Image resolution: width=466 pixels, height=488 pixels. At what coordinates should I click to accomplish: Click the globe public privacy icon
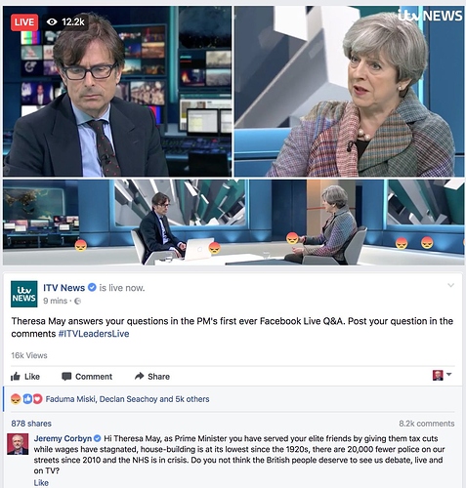(77, 302)
